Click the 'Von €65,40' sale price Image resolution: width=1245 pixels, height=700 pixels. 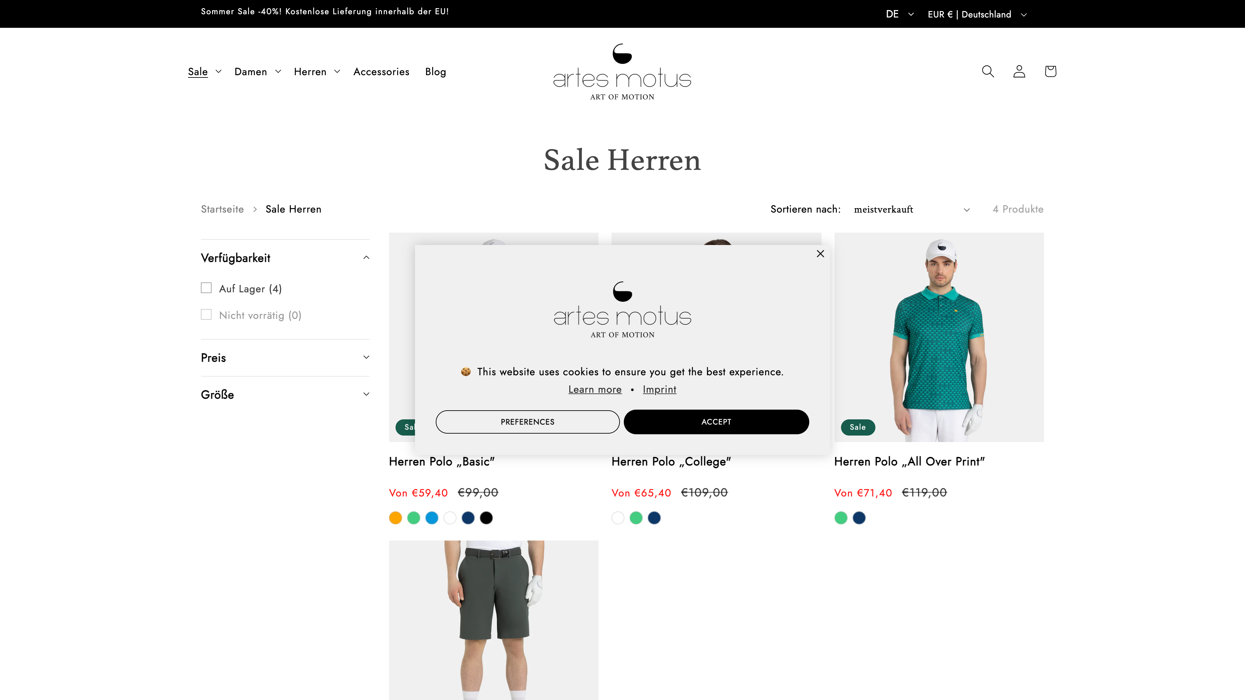[x=641, y=493]
